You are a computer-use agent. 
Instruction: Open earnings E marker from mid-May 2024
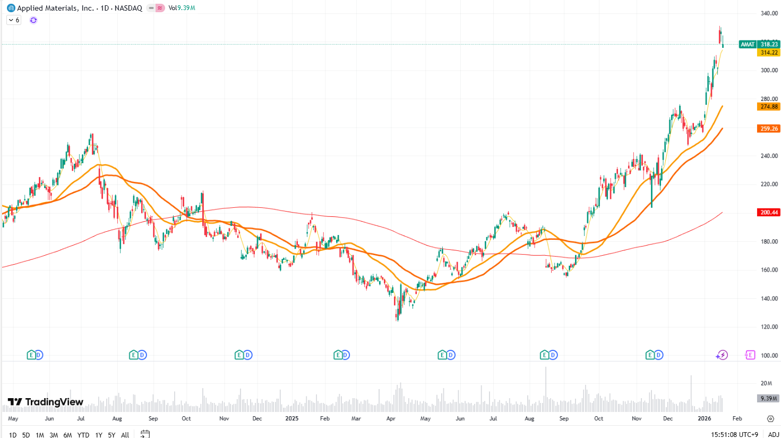31,355
